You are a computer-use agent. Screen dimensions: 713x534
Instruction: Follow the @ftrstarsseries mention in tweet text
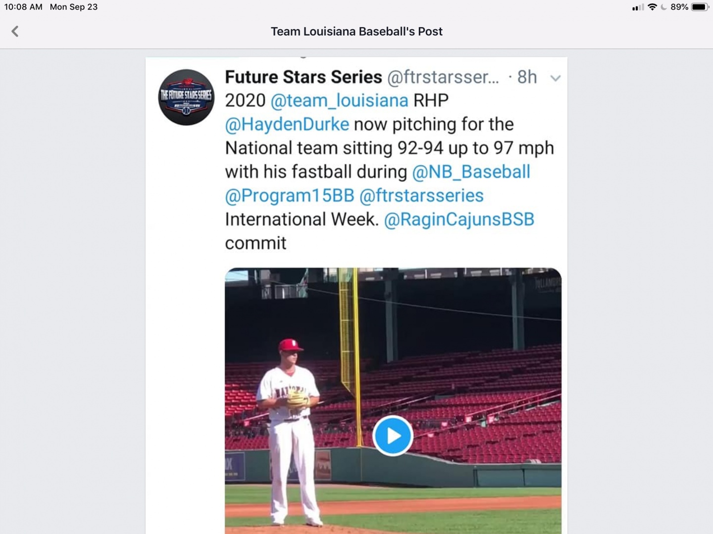421,196
